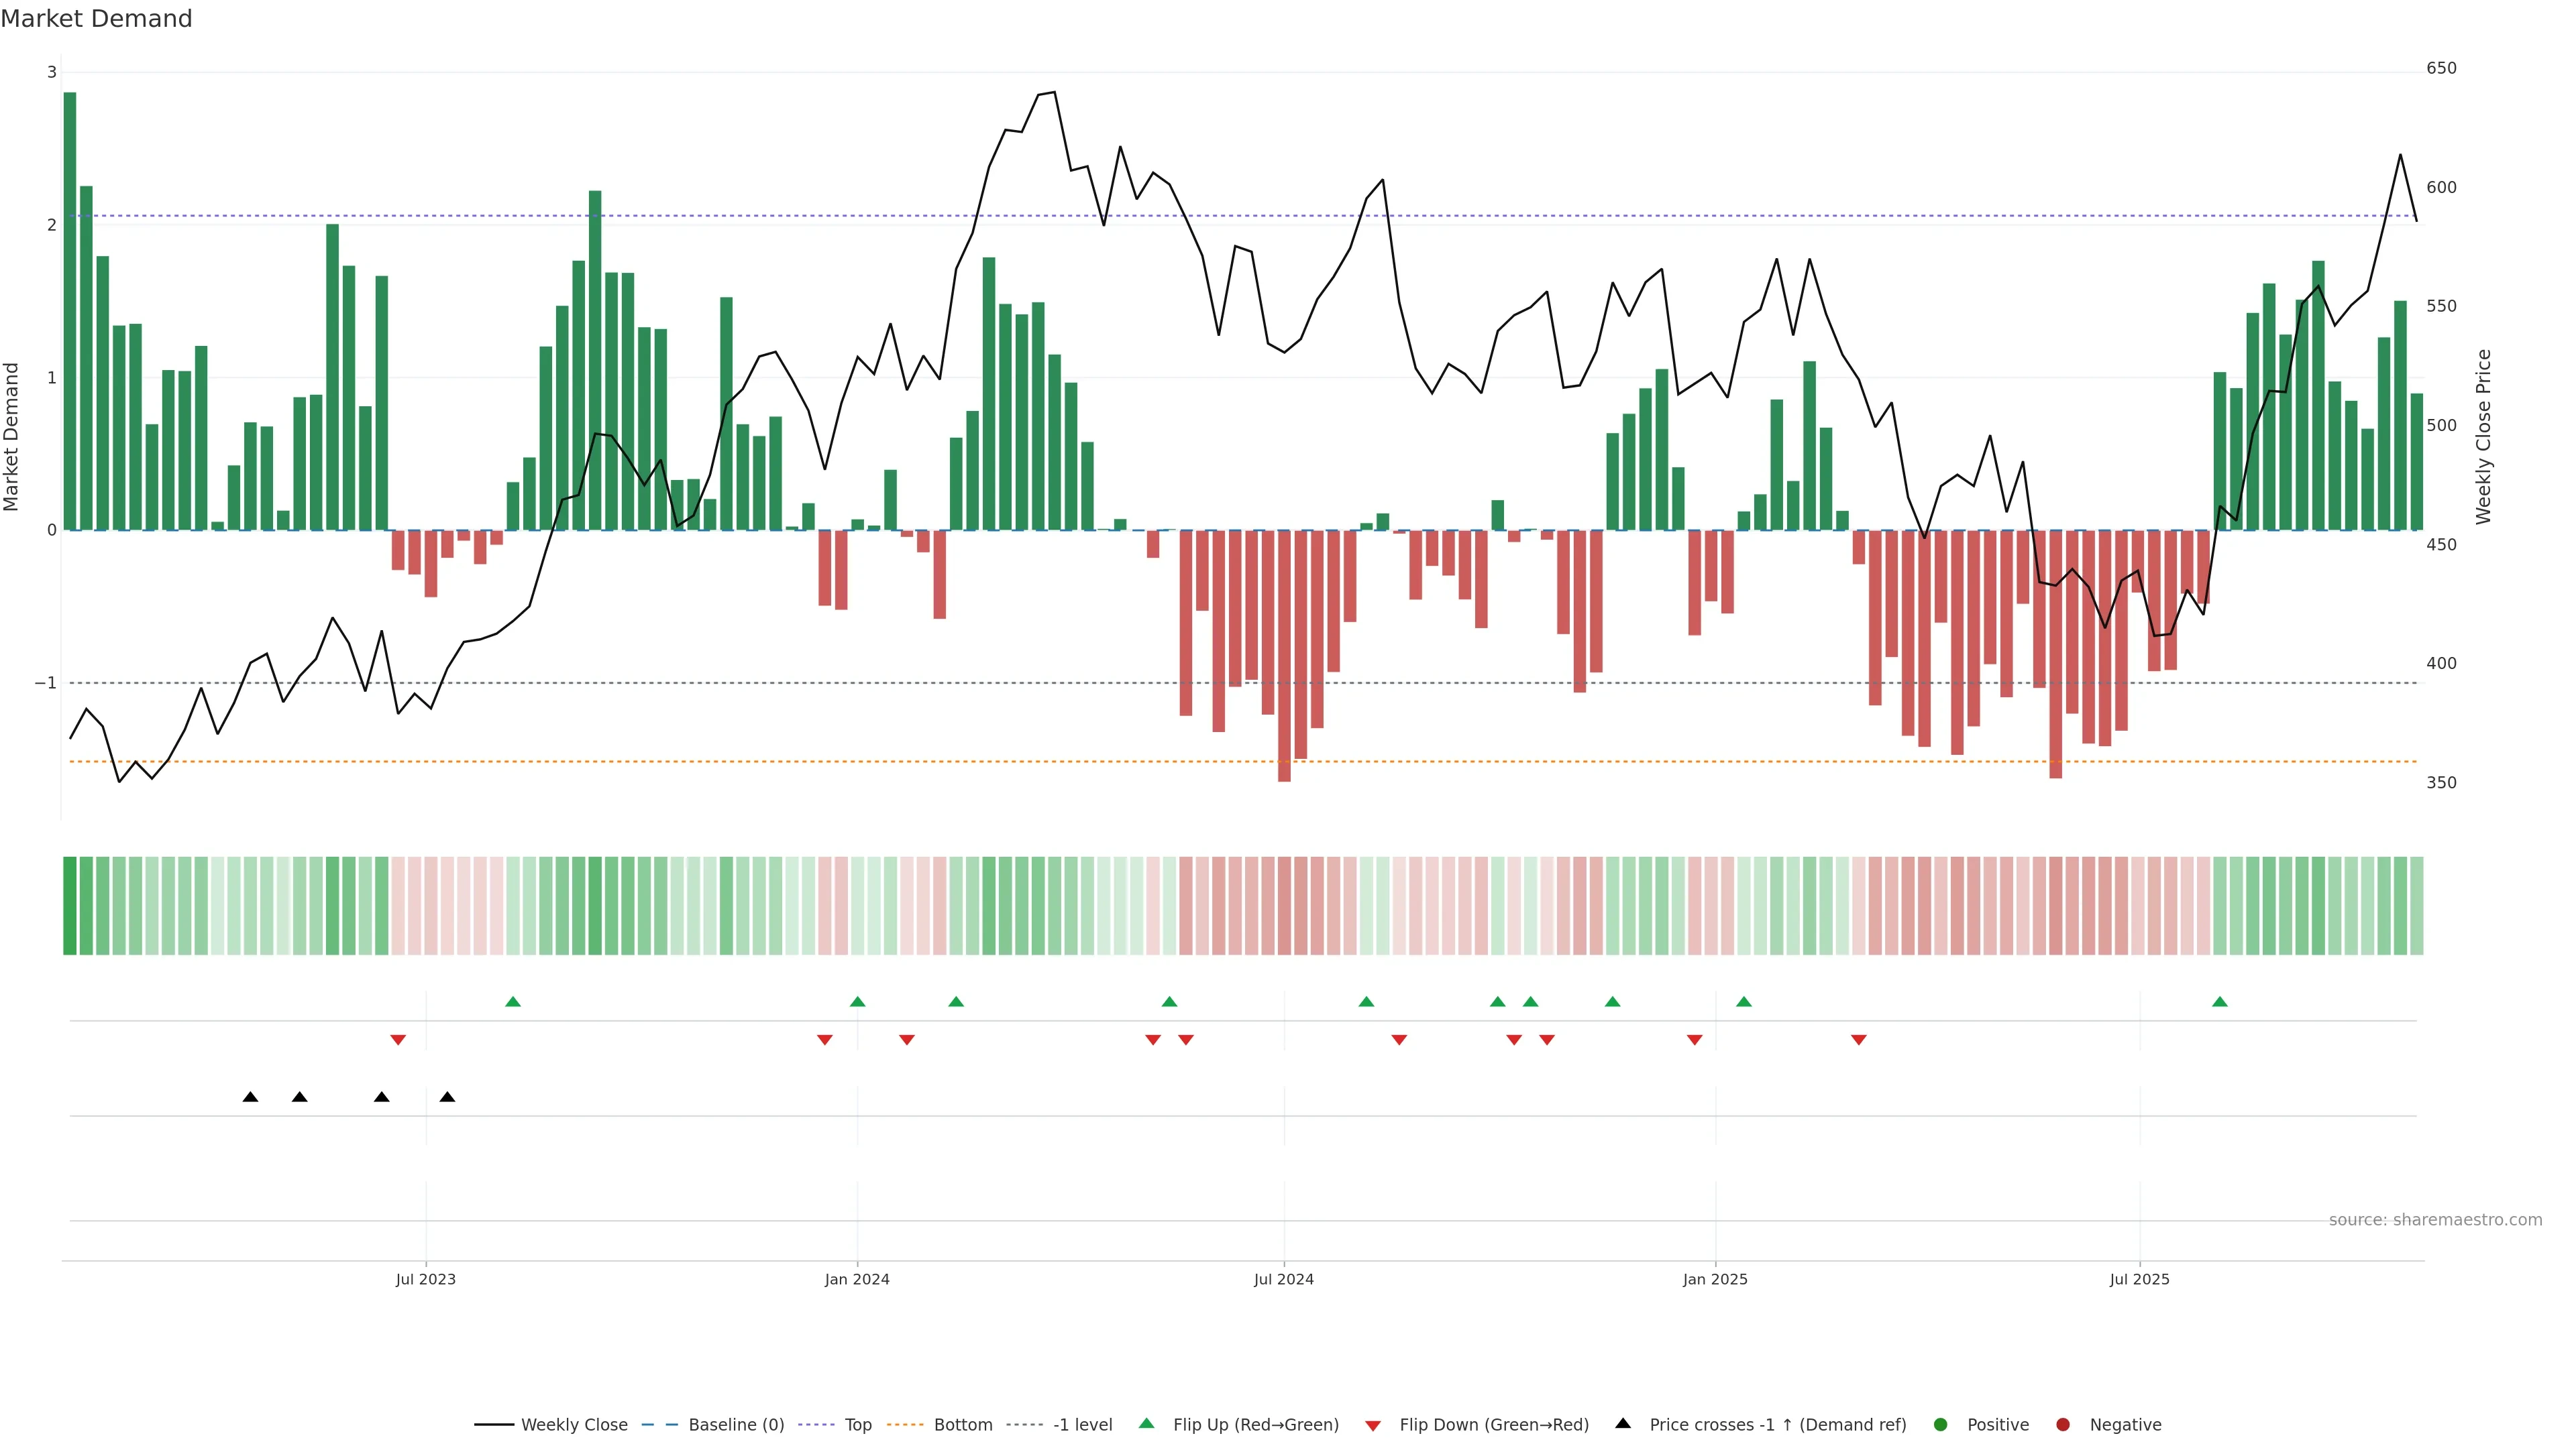Hide the Top dotted line series
2576x1448 pixels.
coord(857,1425)
